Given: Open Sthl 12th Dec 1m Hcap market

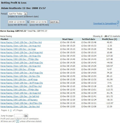Looking at the screenshot, I should 18,49.
